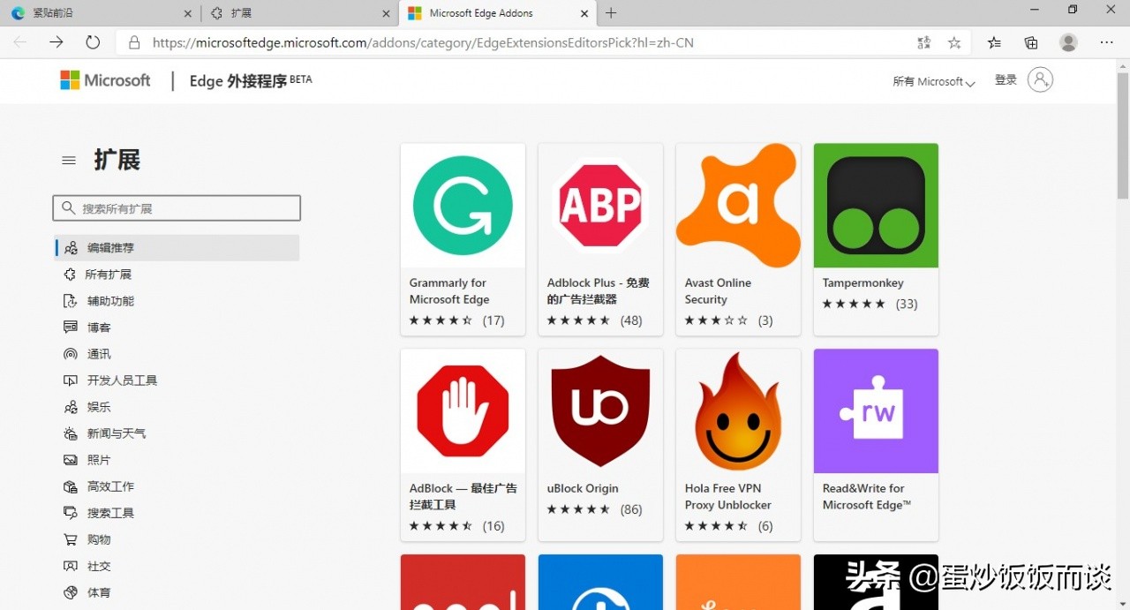Switch to the 紧贴前沿 tab

101,13
